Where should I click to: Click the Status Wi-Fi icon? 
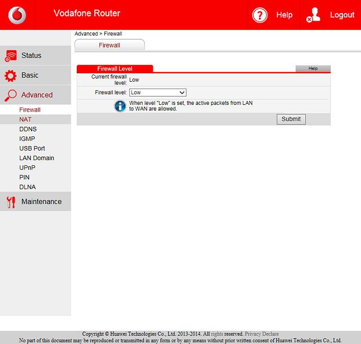click(x=10, y=56)
